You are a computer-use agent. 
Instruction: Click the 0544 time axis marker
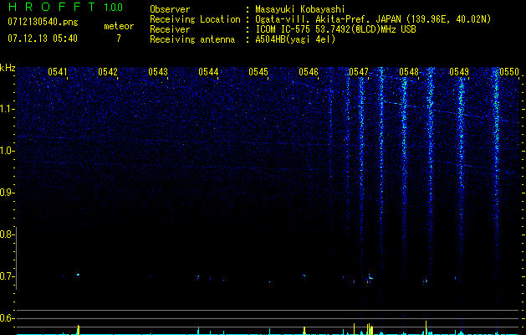(x=208, y=72)
